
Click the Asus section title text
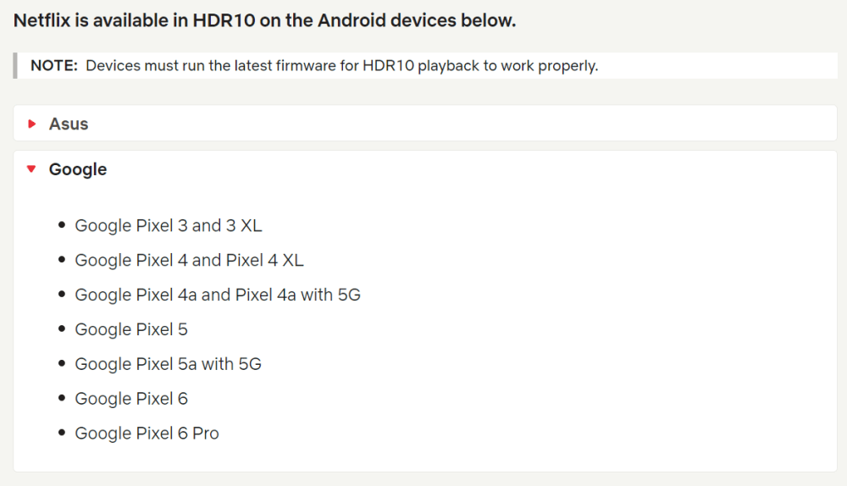[x=69, y=124]
